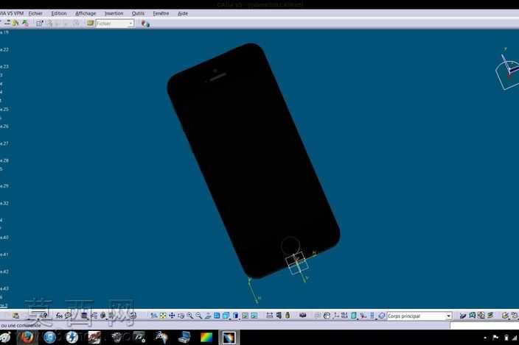Click the window-frame icon in top toolbar
This screenshot has width=519, height=345.
[40, 23]
